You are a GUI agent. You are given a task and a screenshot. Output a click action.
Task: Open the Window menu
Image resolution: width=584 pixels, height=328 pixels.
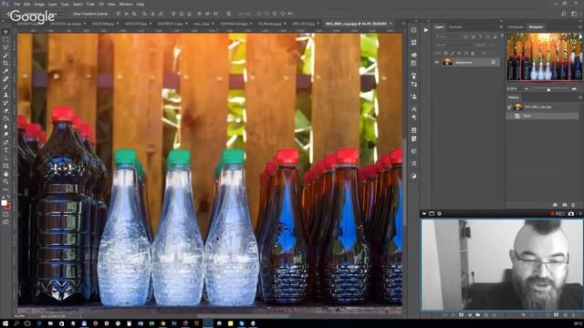coord(126,4)
